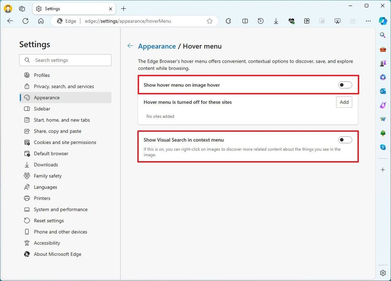Click the Search settings input field
The width and height of the screenshot is (391, 281).
point(65,60)
